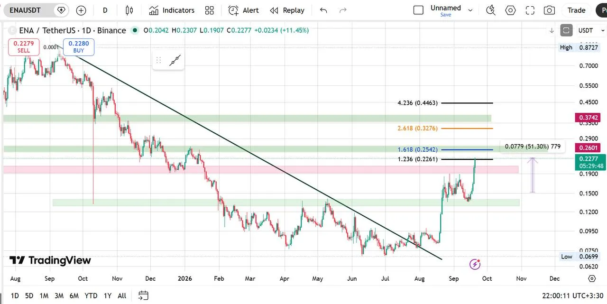This screenshot has width=607, height=304.
Task: Redo the last chart action
Action: point(343,10)
